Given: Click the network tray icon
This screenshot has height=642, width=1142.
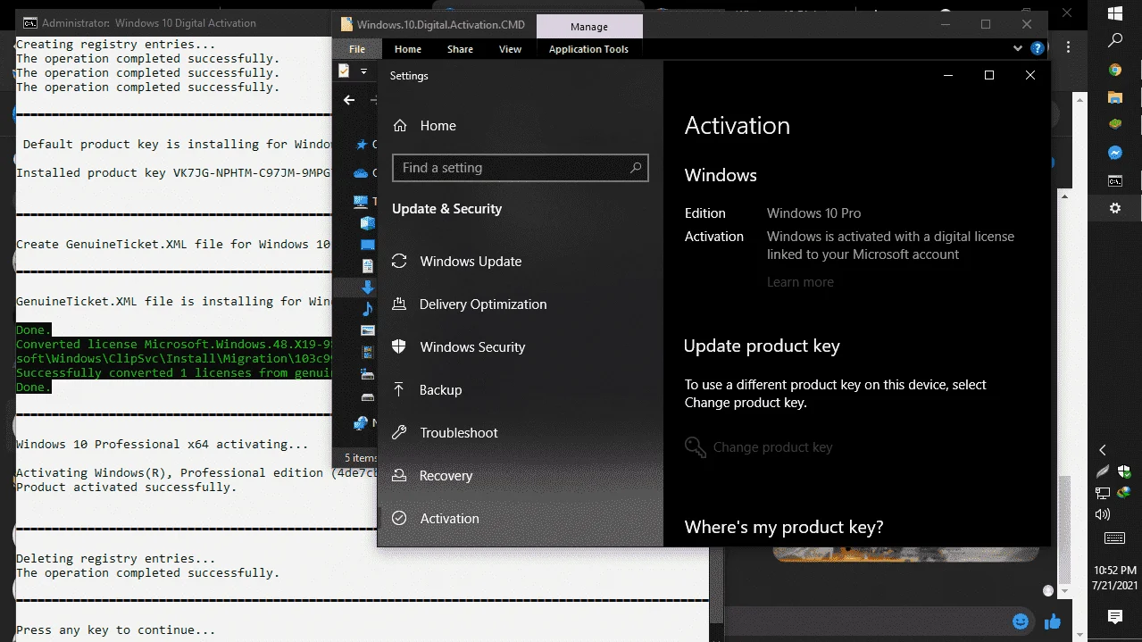Looking at the screenshot, I should 1103,493.
